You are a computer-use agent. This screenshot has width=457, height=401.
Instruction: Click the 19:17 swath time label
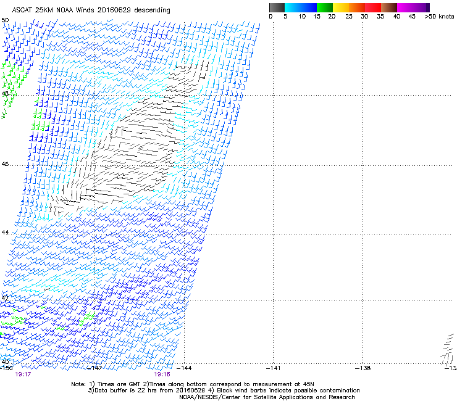point(23,374)
